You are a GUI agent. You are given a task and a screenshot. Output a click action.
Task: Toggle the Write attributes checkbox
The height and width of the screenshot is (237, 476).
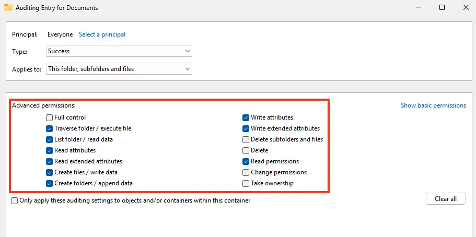tap(246, 117)
